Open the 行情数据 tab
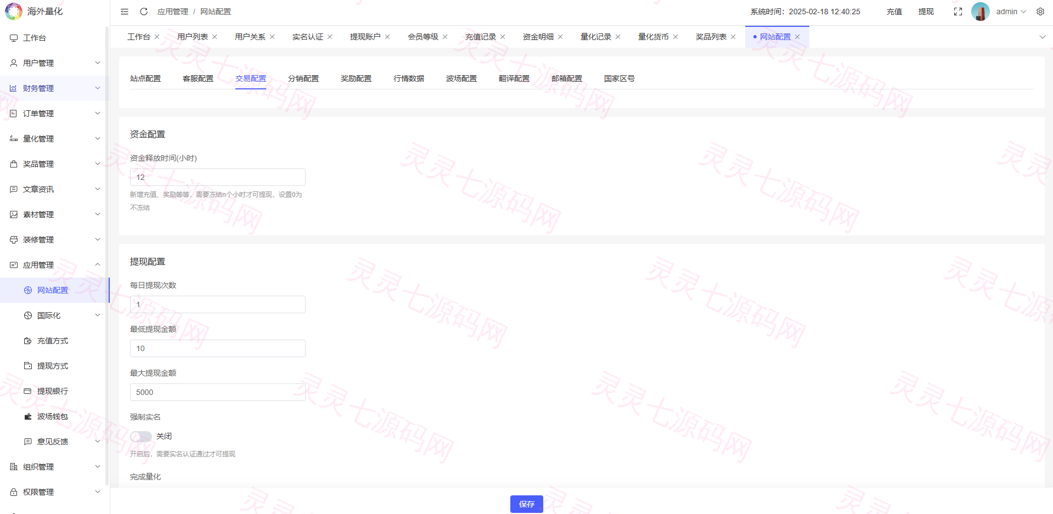Image resolution: width=1053 pixels, height=514 pixels. click(409, 78)
